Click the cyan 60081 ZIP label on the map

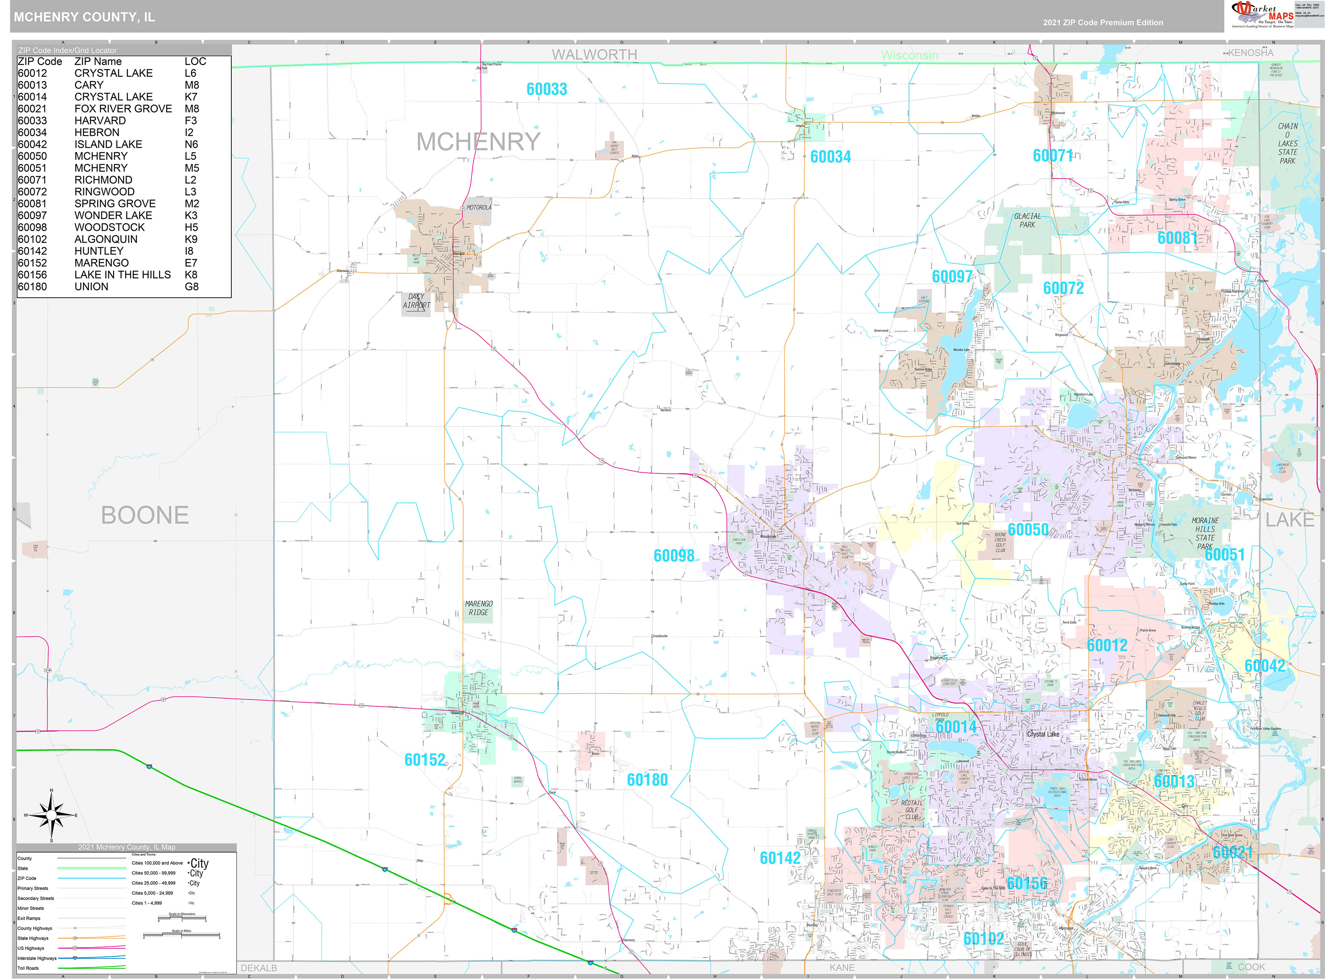click(x=1178, y=238)
